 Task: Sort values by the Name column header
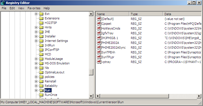click(x=112, y=14)
